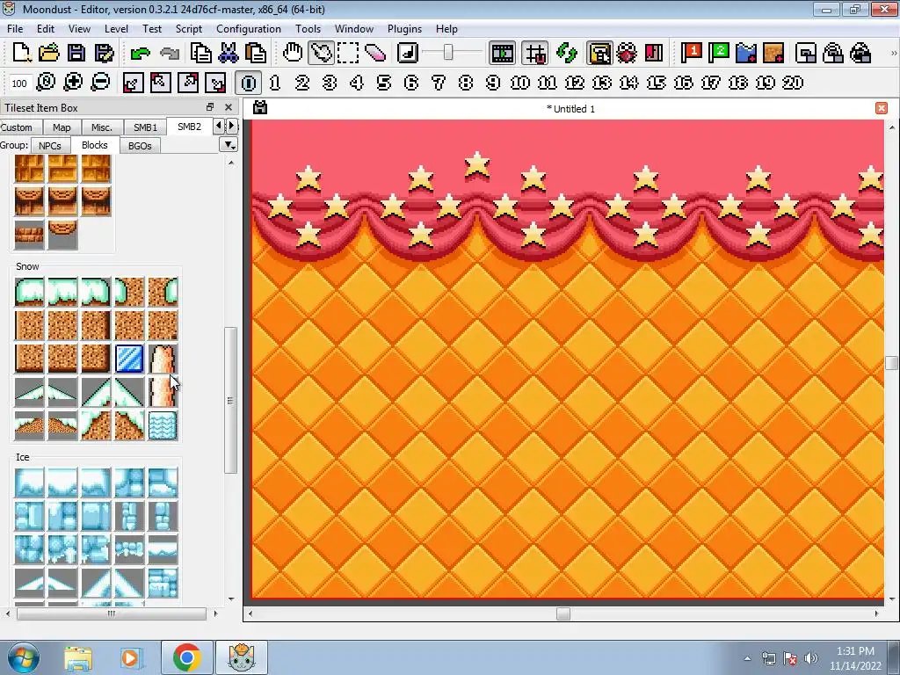Choose the rectangular selection-only tool

[348, 53]
